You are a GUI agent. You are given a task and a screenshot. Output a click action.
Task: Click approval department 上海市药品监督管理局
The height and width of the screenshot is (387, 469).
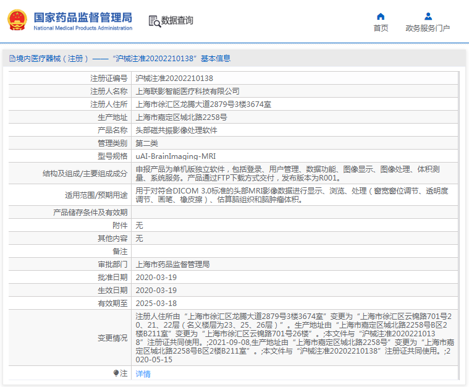(x=172, y=265)
